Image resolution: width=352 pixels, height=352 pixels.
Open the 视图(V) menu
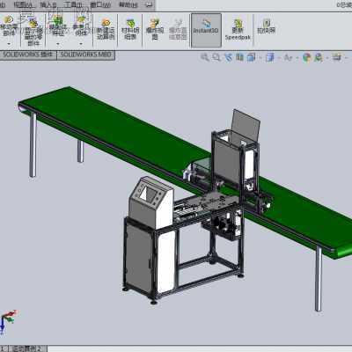pyautogui.click(x=23, y=4)
